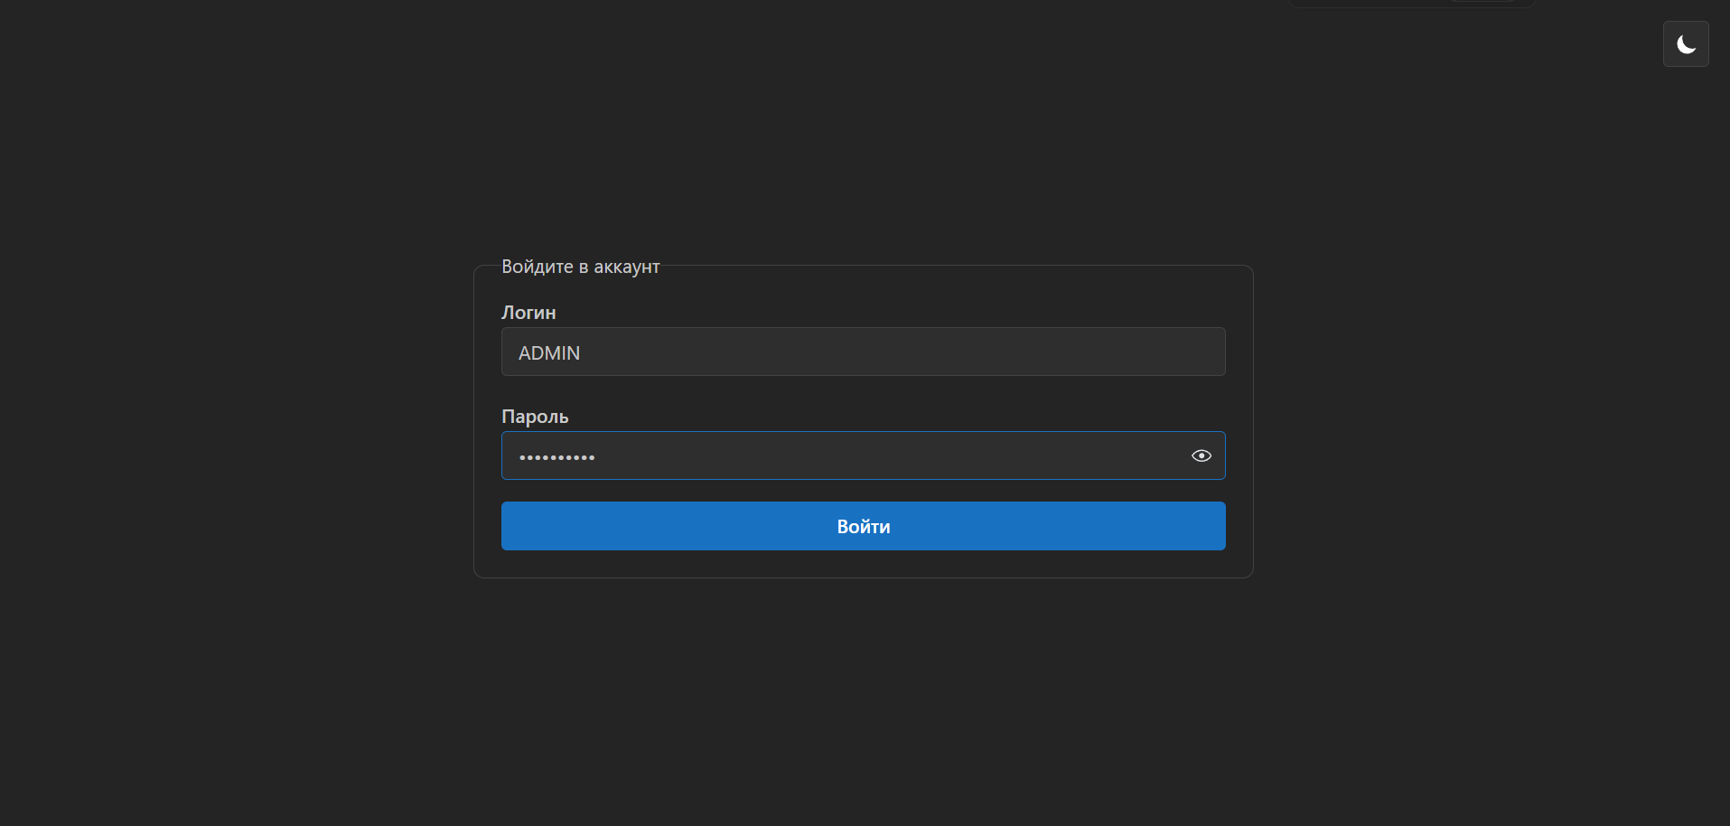Click the Войти label text on the button
The image size is (1730, 826).
coord(863,527)
